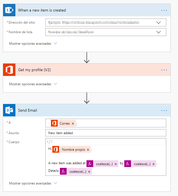Image resolution: width=178 pixels, height=196 pixels.
Task: Click the SharePoint icon on trigger card
Action: [10, 10]
